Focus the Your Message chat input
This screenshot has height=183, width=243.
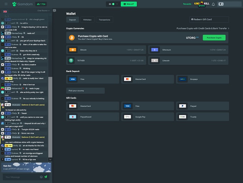(21, 177)
